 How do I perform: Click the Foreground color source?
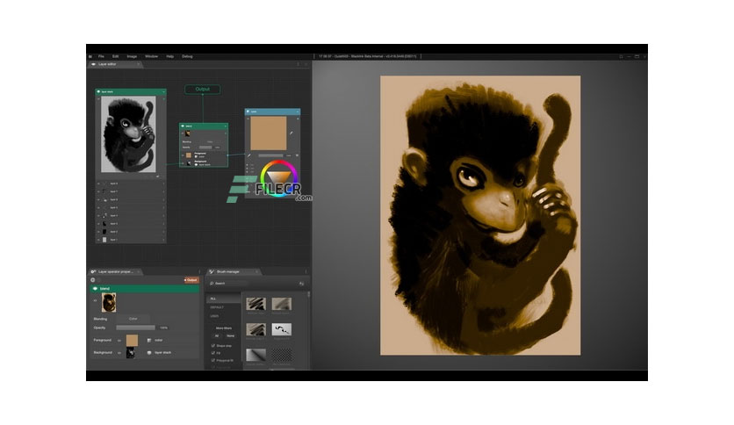tap(155, 341)
